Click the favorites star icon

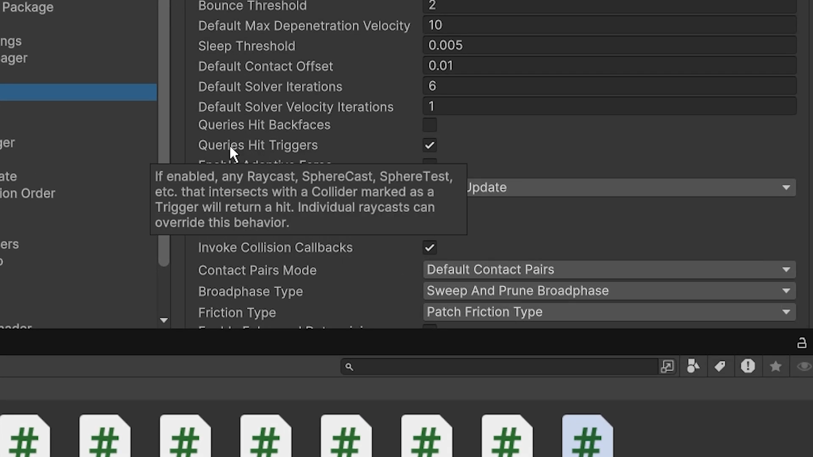775,366
